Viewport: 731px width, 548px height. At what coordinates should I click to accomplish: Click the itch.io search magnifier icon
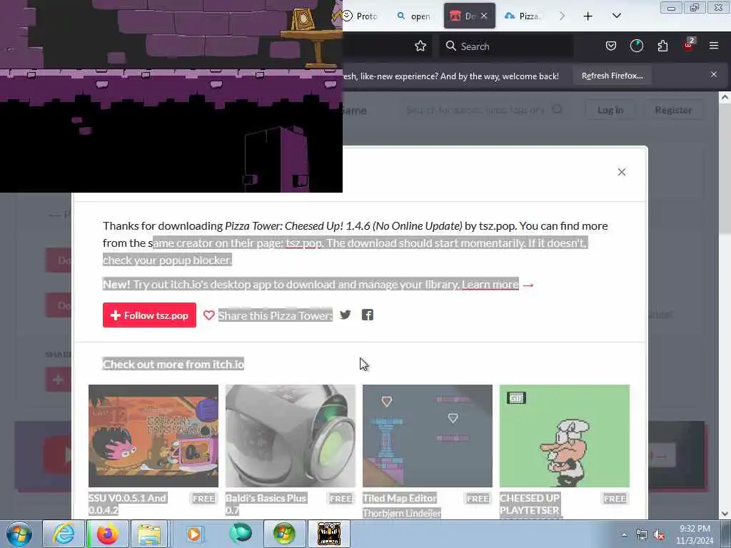(557, 109)
